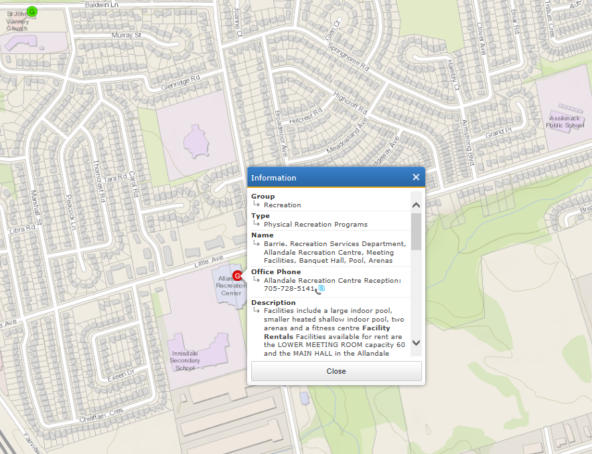This screenshot has height=454, width=592.
Task: Click the 'Joanne Ct' street label
Action: click(238, 23)
